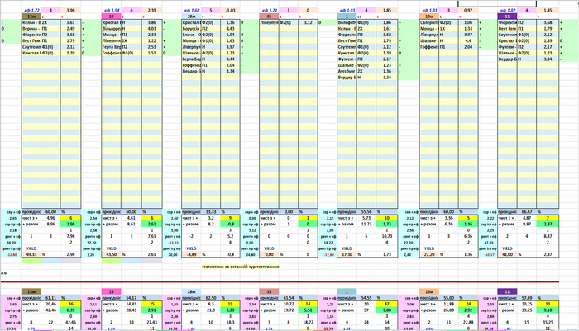The height and width of the screenshot is (331, 579).
Task: Click the 1,06 odds in Салернітана row
Action: (x=468, y=22)
